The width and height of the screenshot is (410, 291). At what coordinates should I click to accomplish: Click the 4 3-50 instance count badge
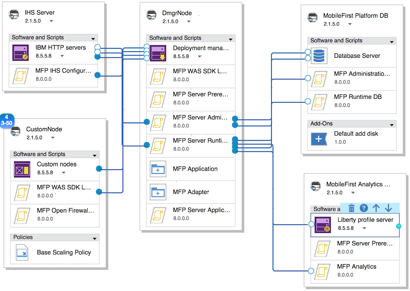(7, 120)
